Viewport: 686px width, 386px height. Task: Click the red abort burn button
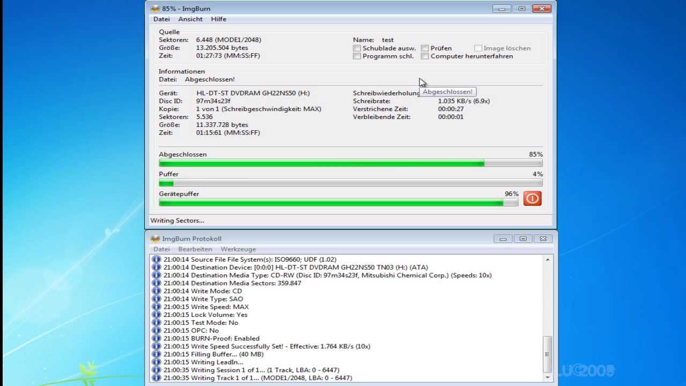tap(532, 198)
